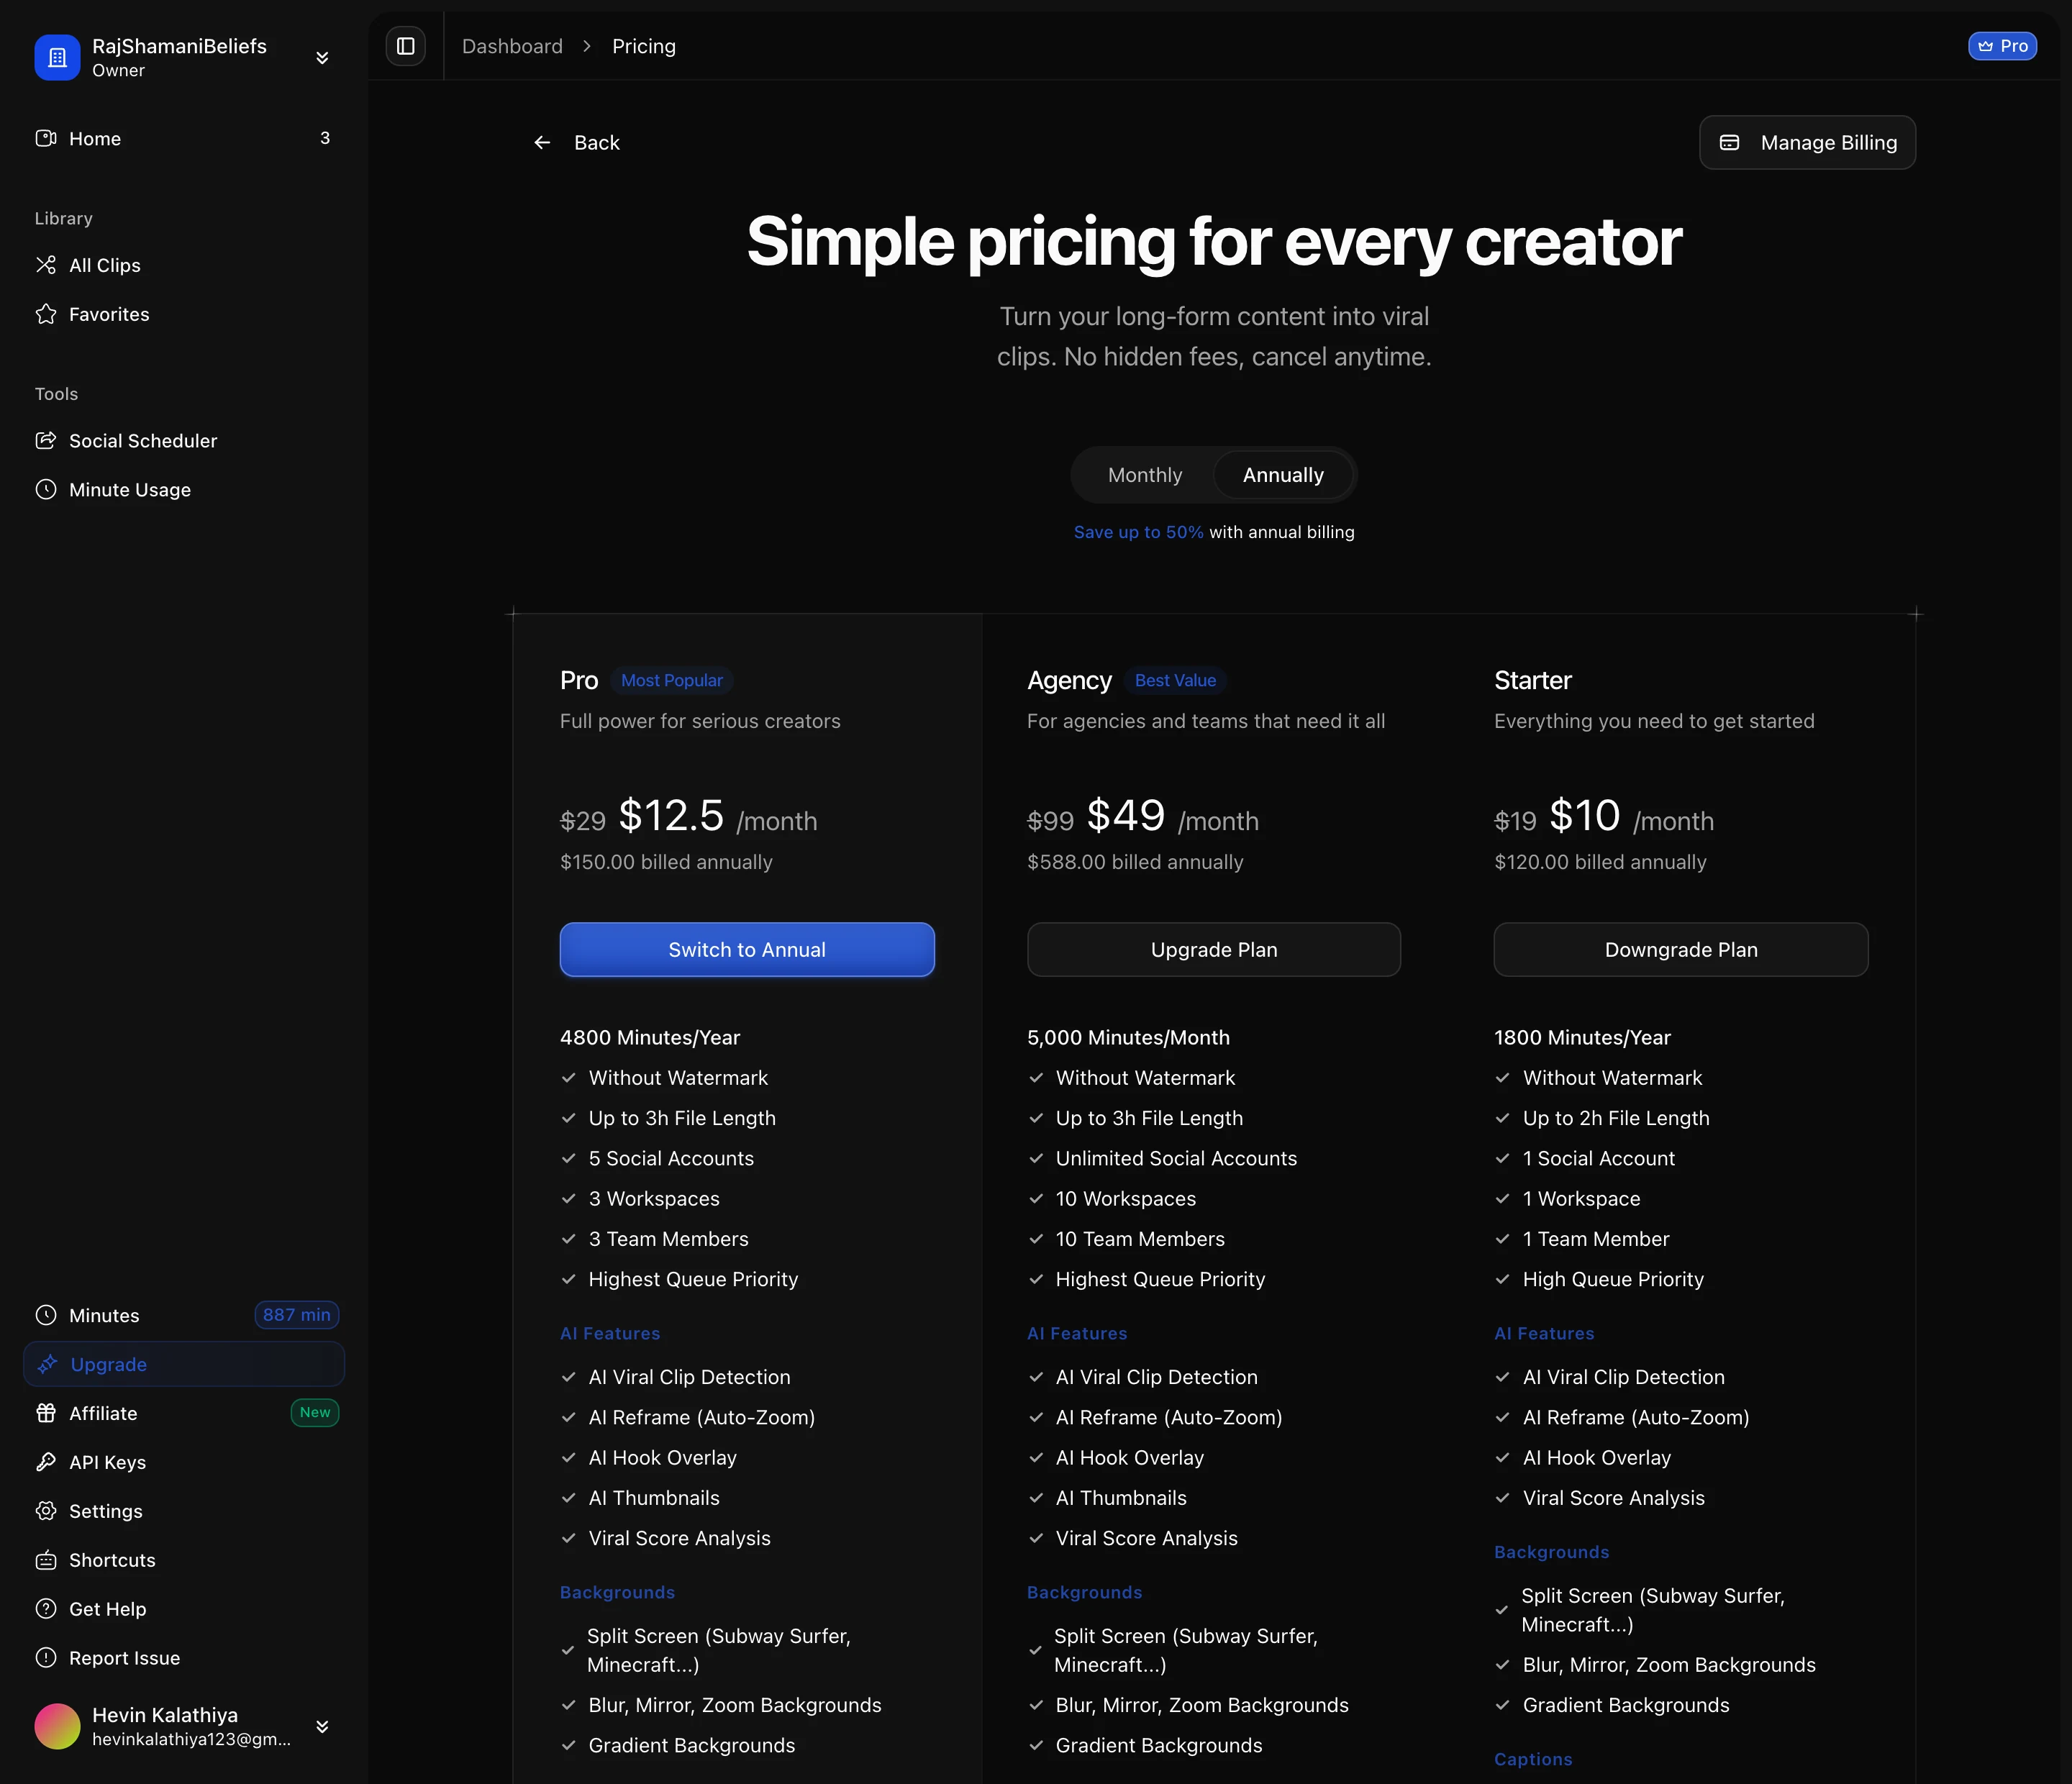Click the New badge next to Affiliate
The image size is (2072, 1784).
pos(315,1412)
